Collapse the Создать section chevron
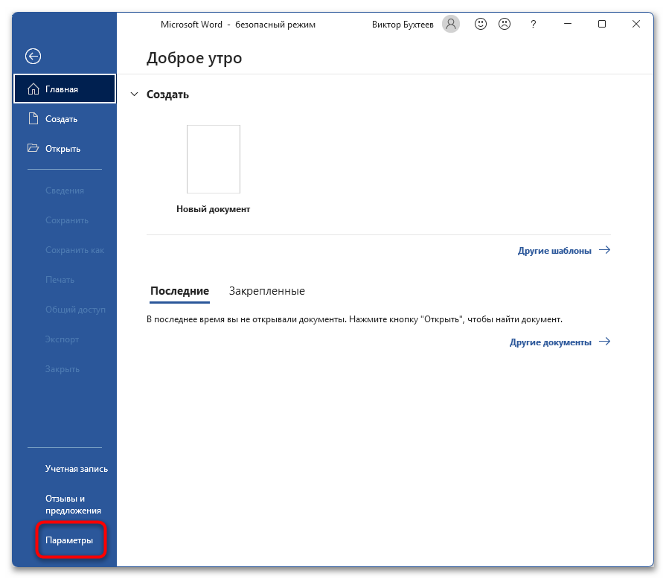This screenshot has height=579, width=666. 134,95
